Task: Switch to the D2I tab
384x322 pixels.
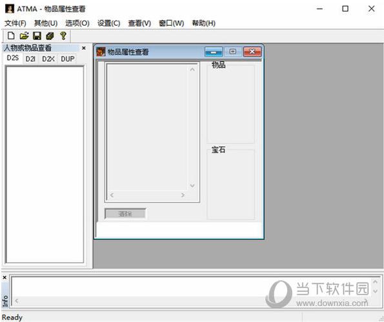Action: 30,59
